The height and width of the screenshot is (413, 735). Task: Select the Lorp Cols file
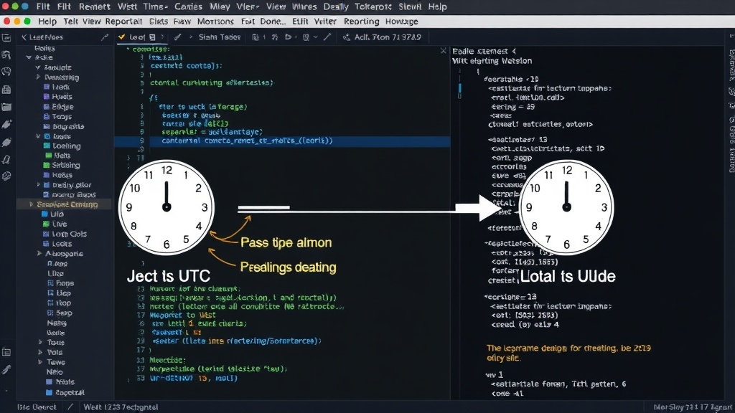[x=69, y=234]
